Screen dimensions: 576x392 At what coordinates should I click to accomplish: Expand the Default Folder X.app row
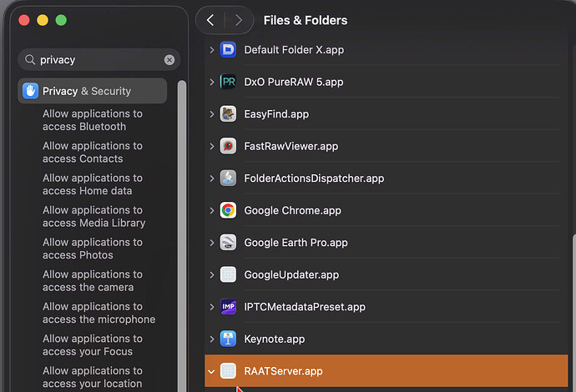(212, 49)
